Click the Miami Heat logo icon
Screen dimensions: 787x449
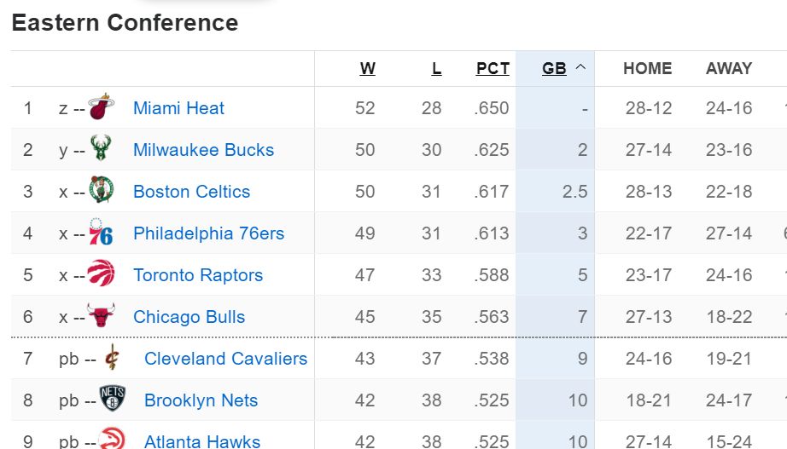(102, 108)
